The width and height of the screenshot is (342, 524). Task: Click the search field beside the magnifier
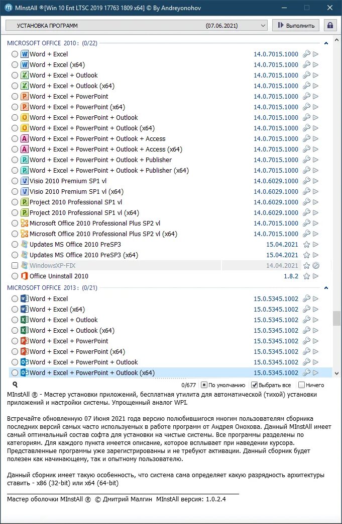tap(98, 385)
